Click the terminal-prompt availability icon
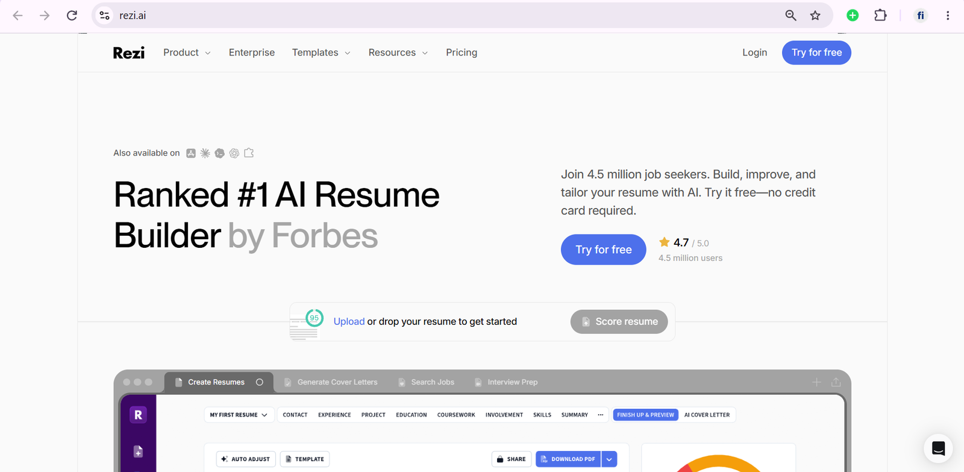This screenshot has width=964, height=472. (x=220, y=153)
